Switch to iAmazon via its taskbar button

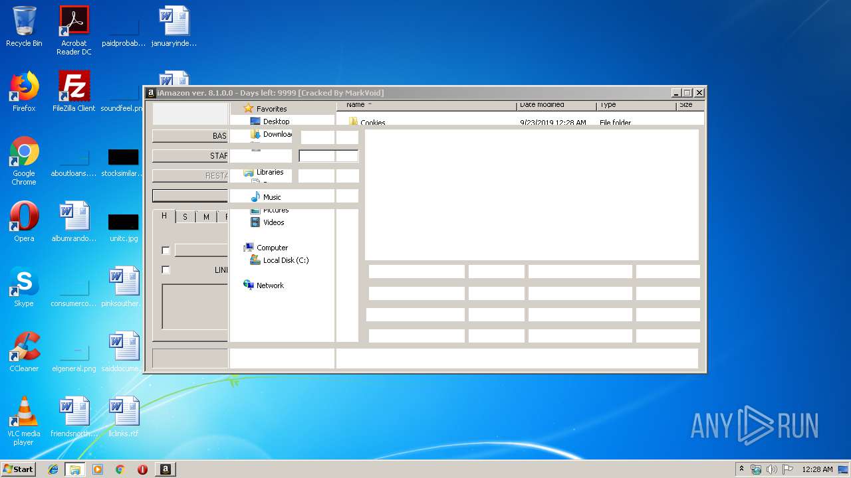click(166, 469)
